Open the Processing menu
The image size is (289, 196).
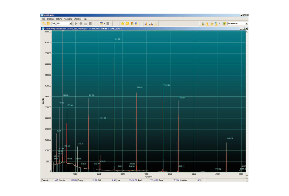coord(68,19)
